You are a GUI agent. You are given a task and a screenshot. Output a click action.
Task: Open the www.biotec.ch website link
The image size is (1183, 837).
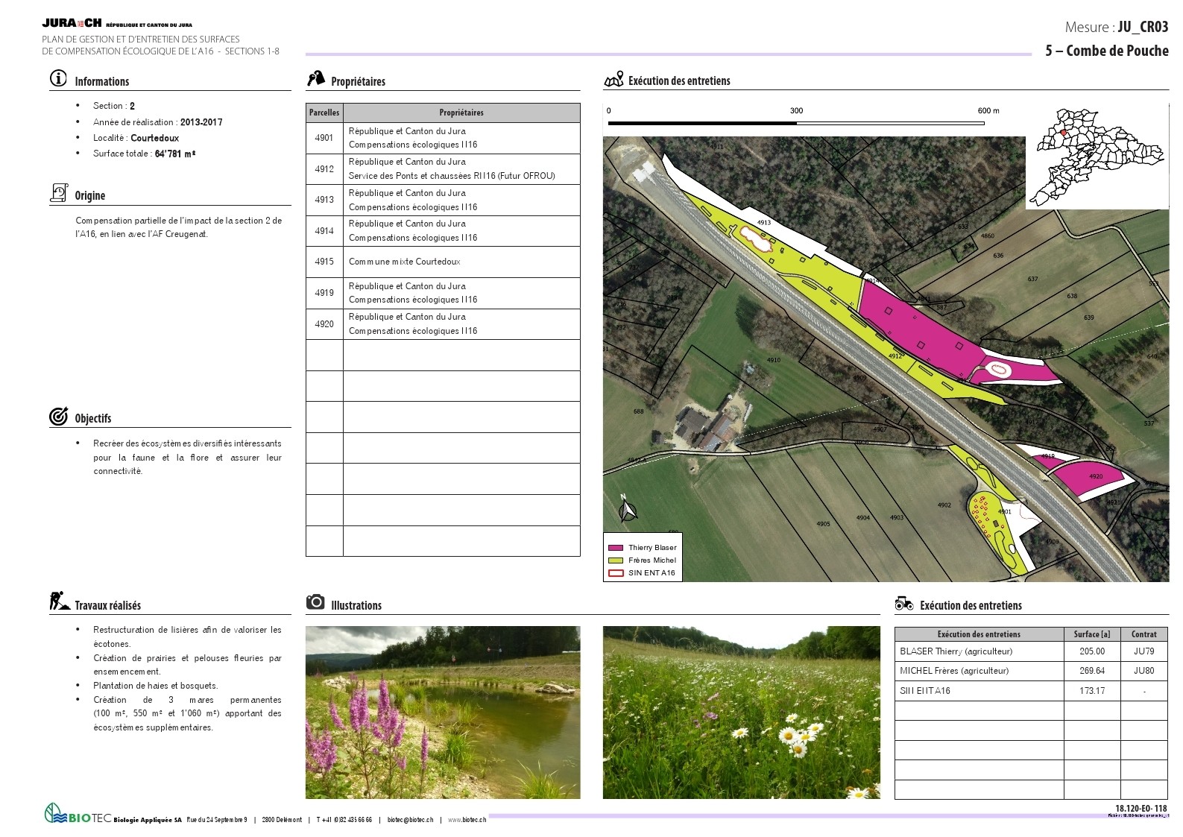[x=467, y=820]
